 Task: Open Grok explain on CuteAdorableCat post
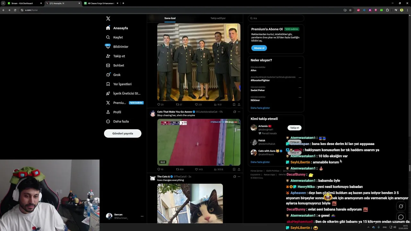coord(234,112)
